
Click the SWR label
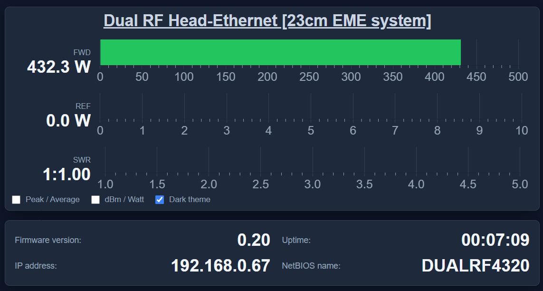click(82, 160)
